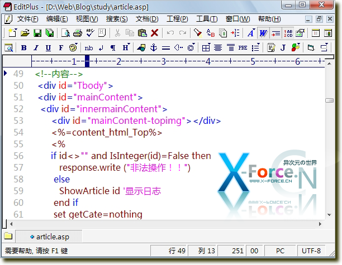The image size is (342, 265).
Task: Click the vertical scrollbar thumb
Action: pyautogui.click(x=329, y=100)
